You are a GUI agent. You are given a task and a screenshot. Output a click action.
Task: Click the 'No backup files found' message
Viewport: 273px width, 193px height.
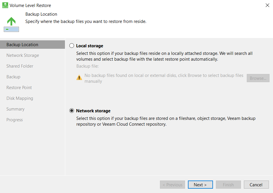pos(164,78)
